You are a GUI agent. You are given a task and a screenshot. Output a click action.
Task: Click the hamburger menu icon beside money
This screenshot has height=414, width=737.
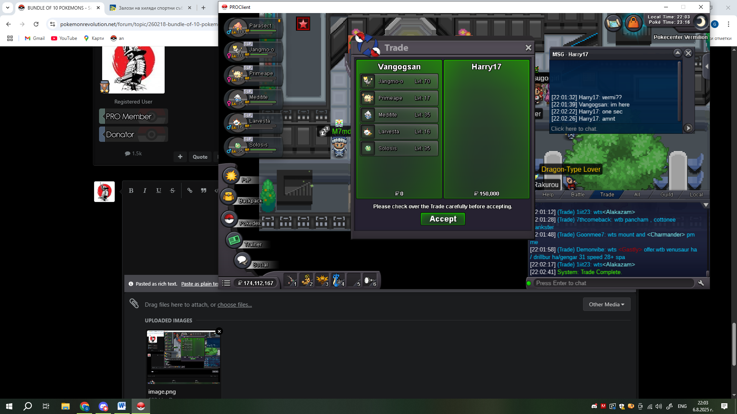tap(226, 283)
